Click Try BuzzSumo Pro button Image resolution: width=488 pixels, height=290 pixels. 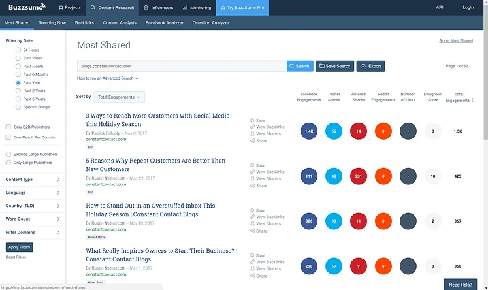pyautogui.click(x=242, y=7)
